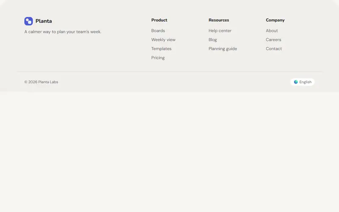Click the calmer way to plan tagline

coord(63,32)
